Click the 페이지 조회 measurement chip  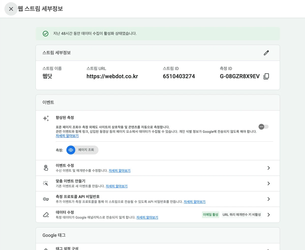click(x=82, y=150)
